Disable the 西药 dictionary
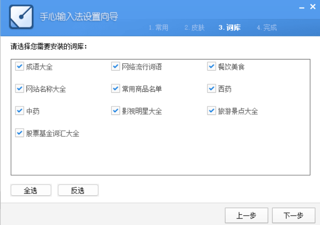The width and height of the screenshot is (320, 225). coord(211,89)
